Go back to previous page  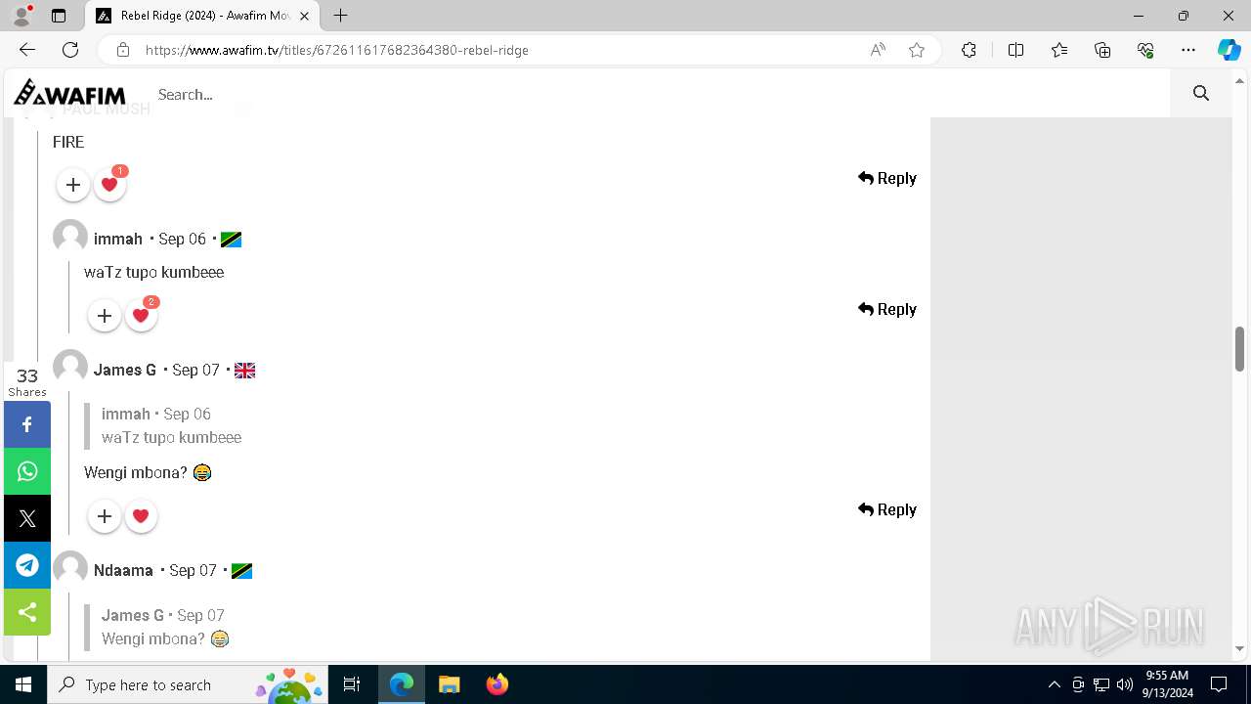(x=27, y=50)
